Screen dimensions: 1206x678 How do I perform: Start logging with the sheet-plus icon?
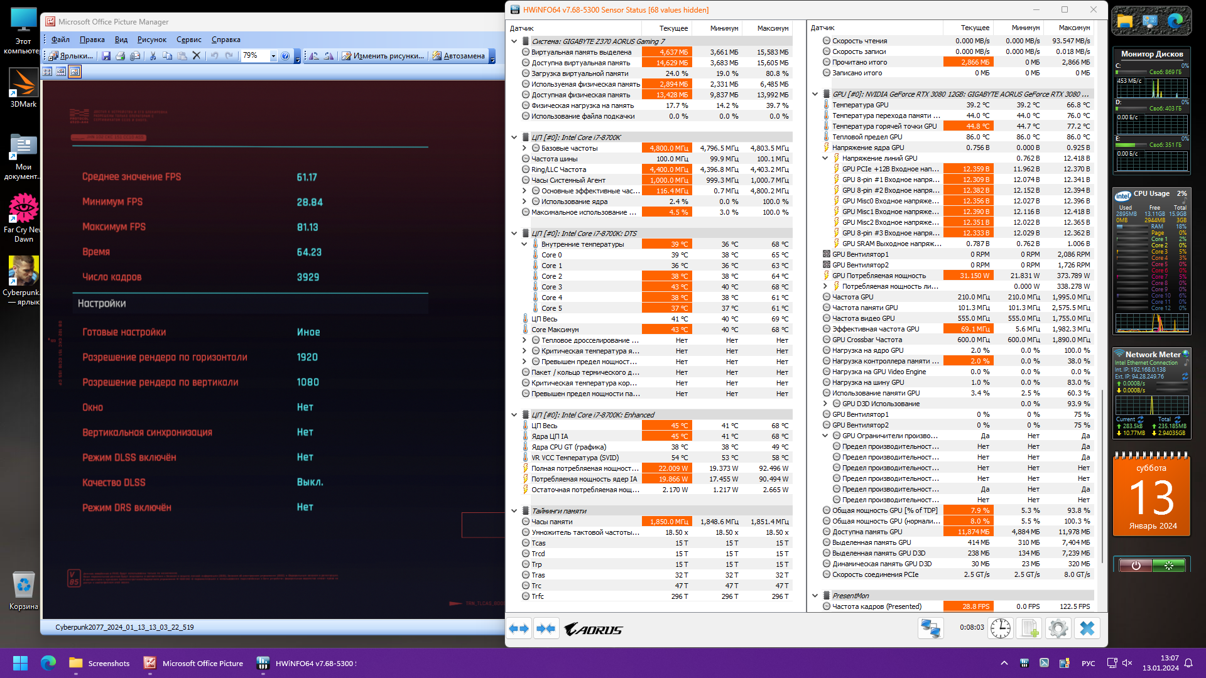tap(1029, 628)
